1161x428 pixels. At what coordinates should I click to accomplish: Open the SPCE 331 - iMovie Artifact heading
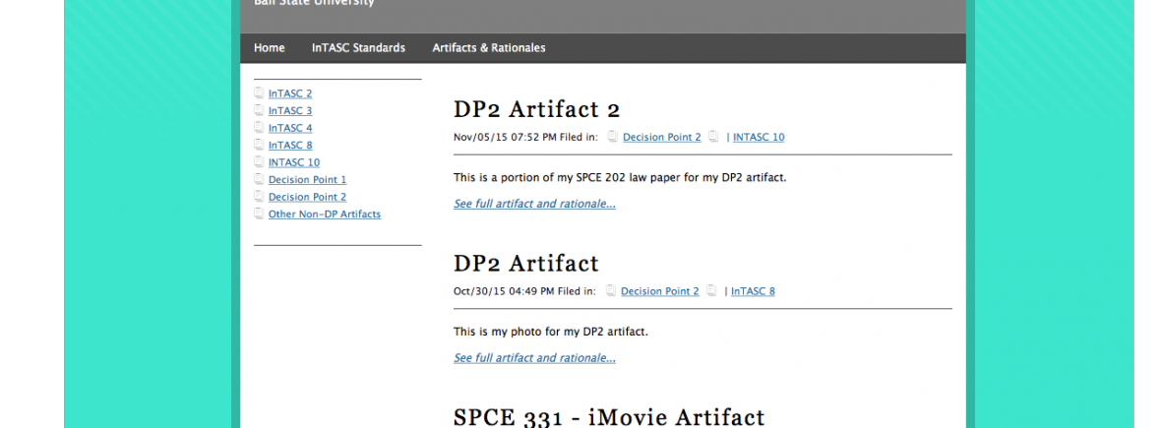608,416
